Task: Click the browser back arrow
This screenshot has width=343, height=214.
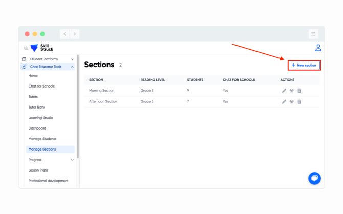Action: (65, 34)
